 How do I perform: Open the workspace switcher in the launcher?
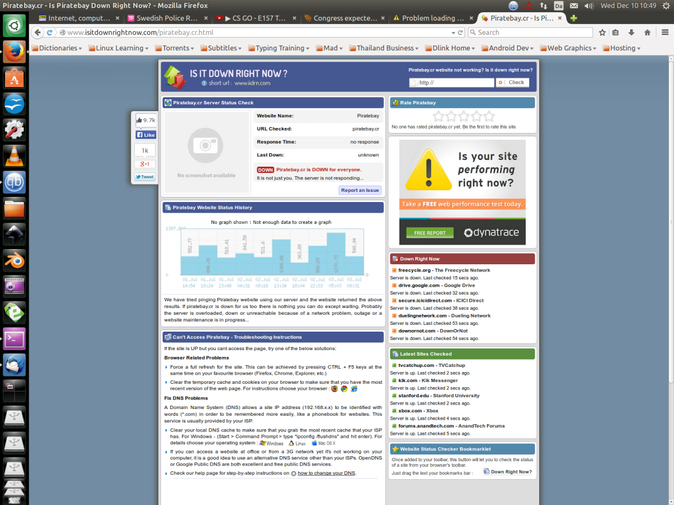pyautogui.click(x=14, y=391)
